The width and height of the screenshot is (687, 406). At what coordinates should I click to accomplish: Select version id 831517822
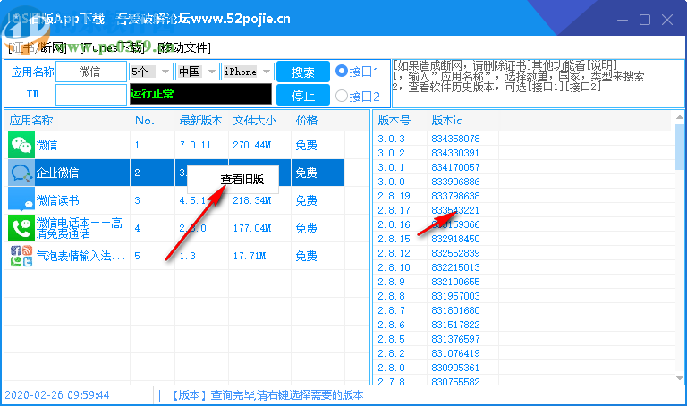pyautogui.click(x=455, y=325)
